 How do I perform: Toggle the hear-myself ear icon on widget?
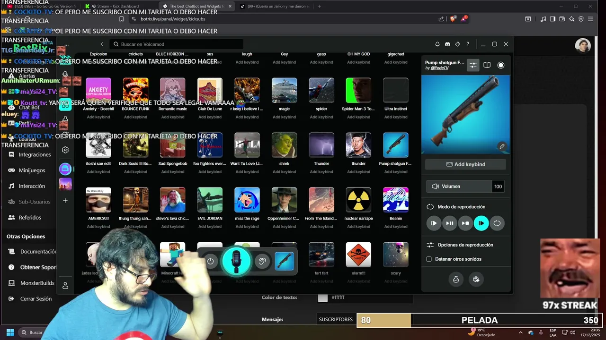[262, 261]
